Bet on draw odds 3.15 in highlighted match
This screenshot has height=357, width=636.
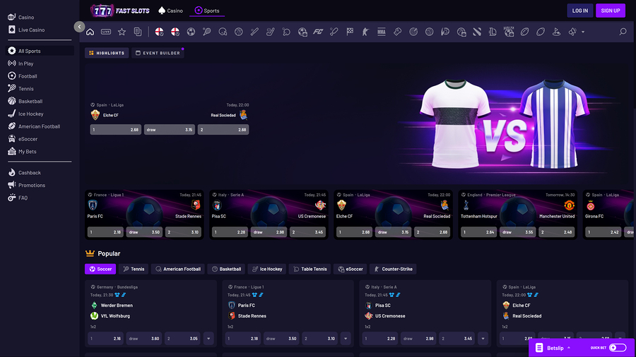click(x=170, y=130)
